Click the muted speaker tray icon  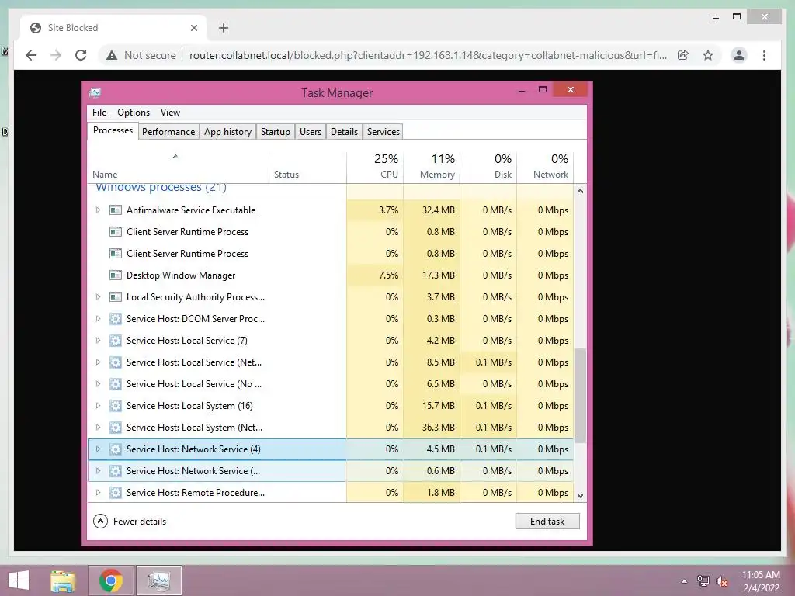click(x=721, y=581)
